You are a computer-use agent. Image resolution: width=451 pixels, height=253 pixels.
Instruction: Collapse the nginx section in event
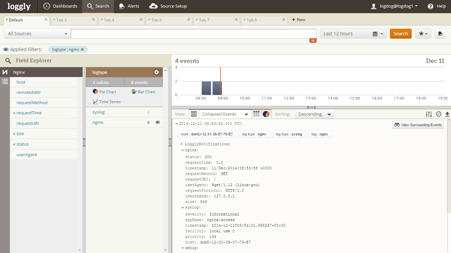[182, 150]
